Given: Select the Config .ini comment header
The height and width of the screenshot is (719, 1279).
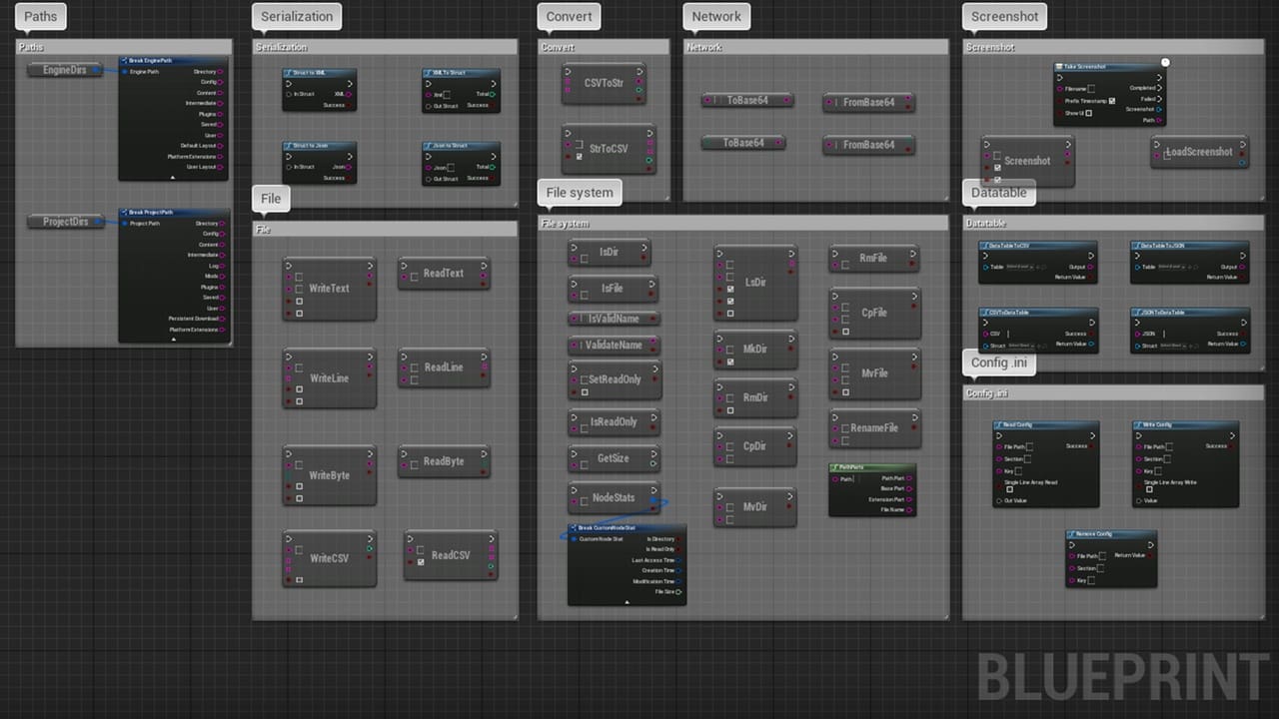Looking at the screenshot, I should (998, 362).
